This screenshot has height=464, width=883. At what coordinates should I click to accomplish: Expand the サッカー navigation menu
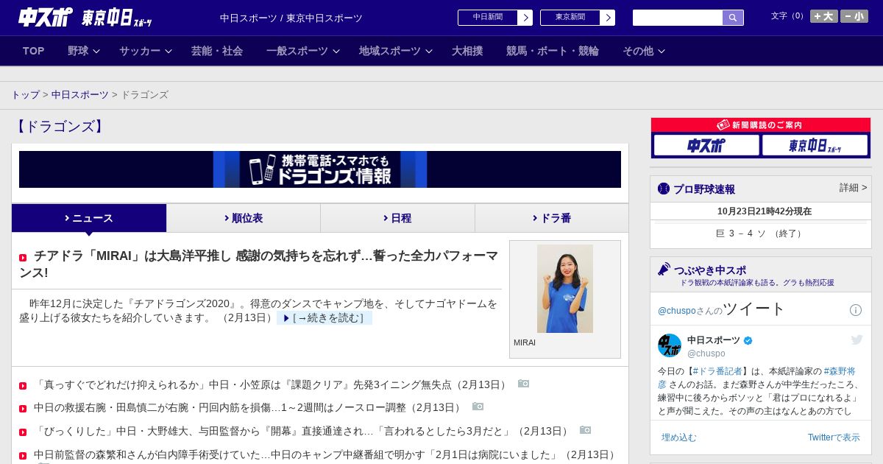pos(146,51)
